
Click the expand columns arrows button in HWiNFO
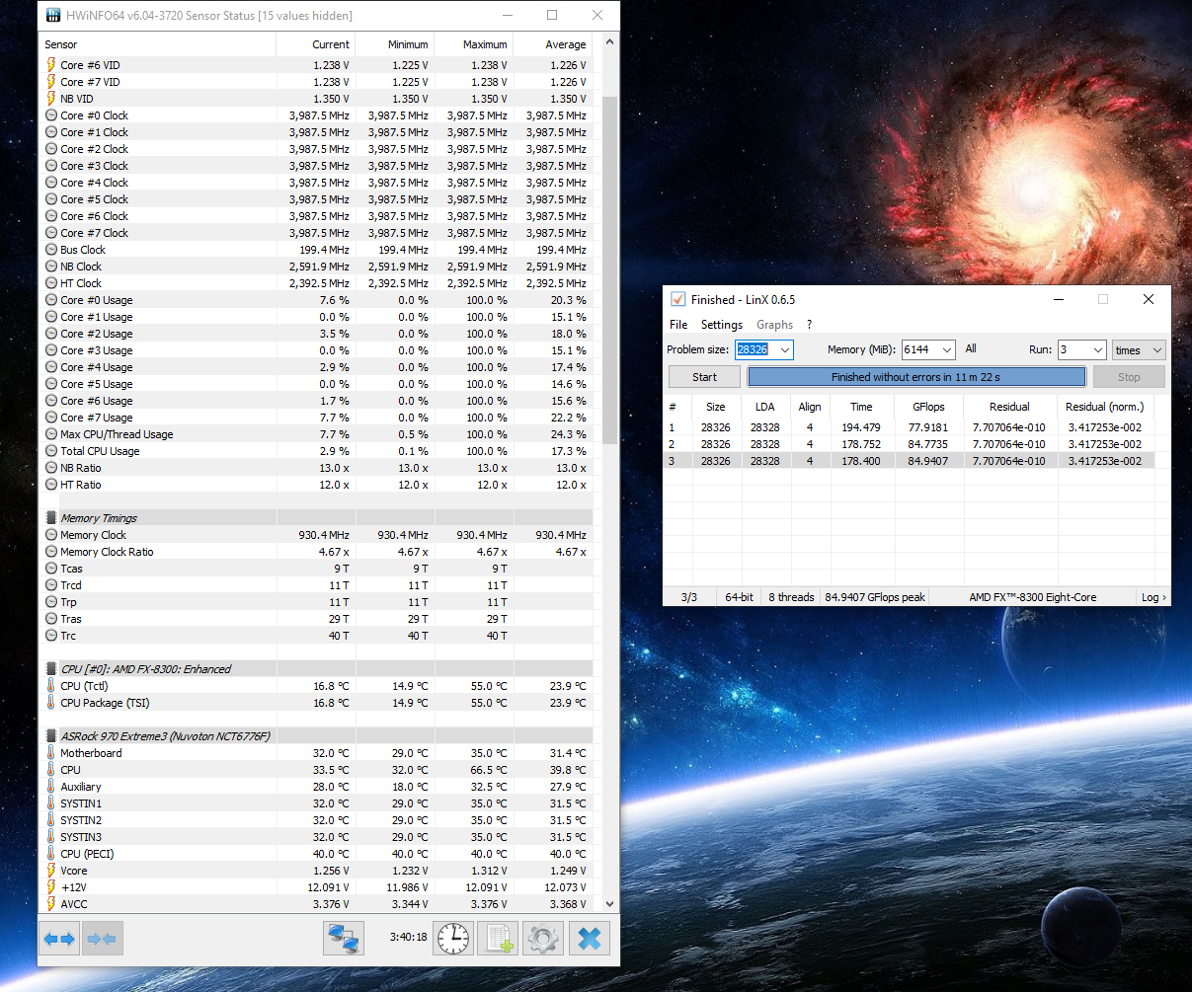[58, 938]
